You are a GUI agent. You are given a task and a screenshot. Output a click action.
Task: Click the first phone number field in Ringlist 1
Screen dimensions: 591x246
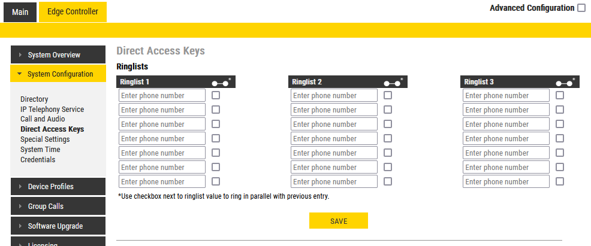click(162, 95)
